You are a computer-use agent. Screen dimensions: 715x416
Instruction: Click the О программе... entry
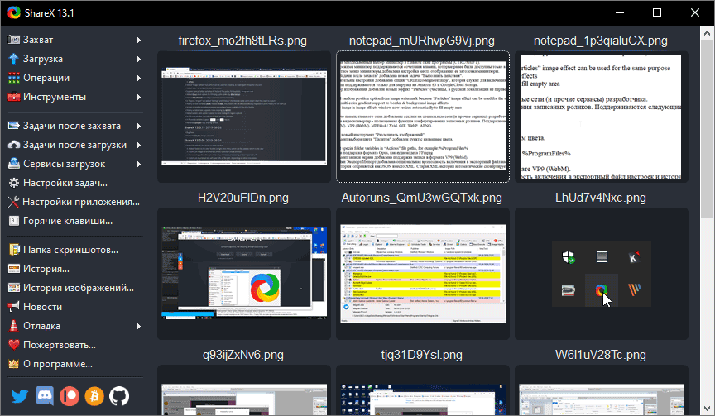coord(74,364)
